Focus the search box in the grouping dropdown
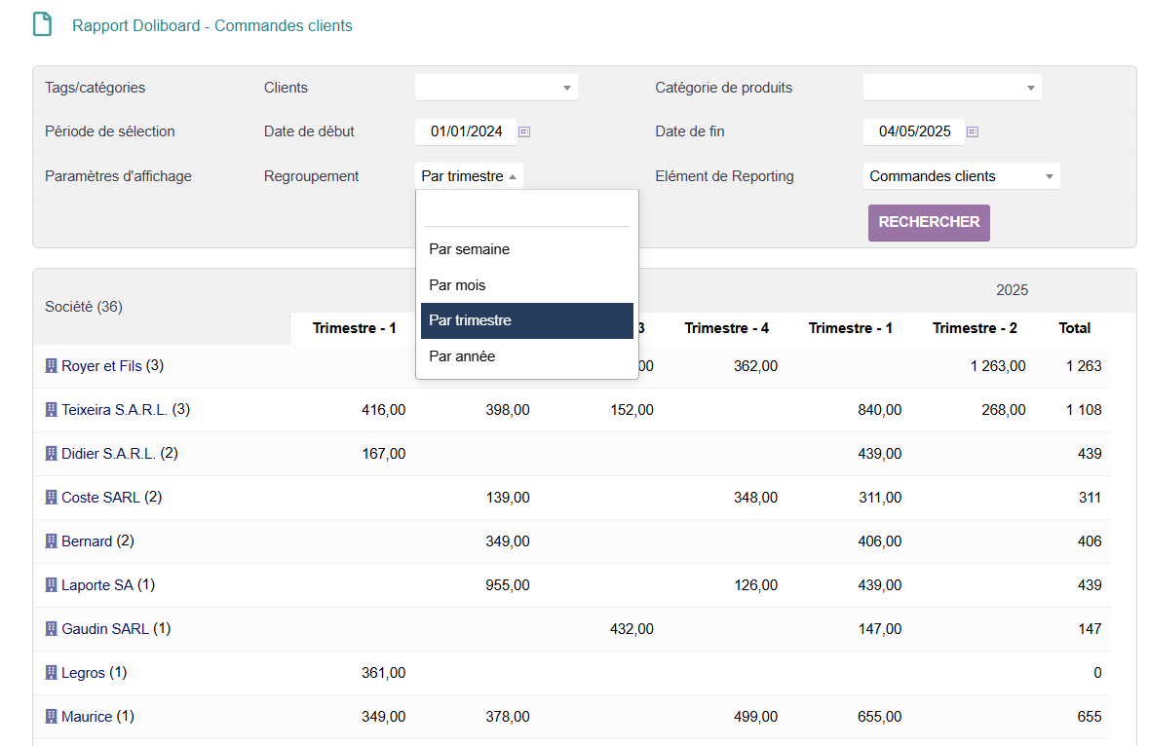The image size is (1149, 746). pos(526,211)
